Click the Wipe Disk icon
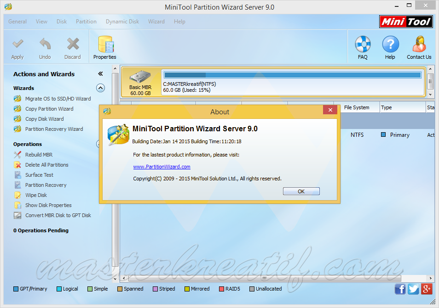This screenshot has height=308, width=439. point(17,195)
